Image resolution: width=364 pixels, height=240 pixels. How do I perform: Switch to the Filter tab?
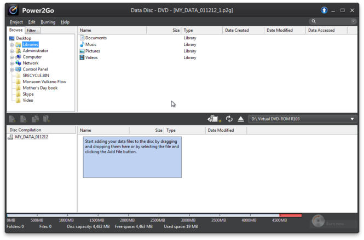point(32,31)
